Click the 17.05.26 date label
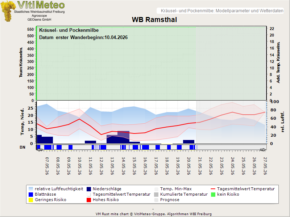Viewport: 290px width, 217px height. click(156, 166)
